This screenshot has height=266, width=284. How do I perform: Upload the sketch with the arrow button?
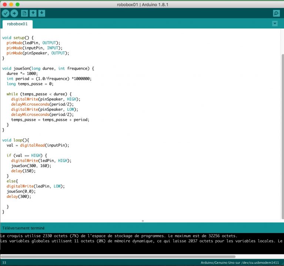[14, 13]
